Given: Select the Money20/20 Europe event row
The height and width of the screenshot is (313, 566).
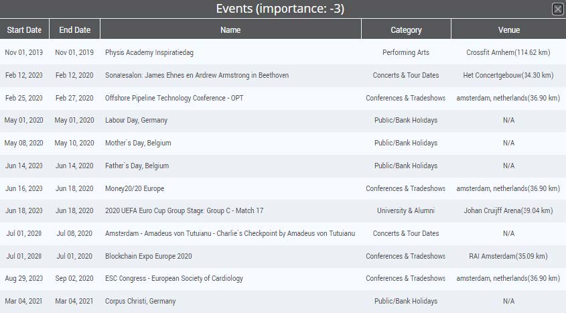Looking at the screenshot, I should click(x=283, y=188).
